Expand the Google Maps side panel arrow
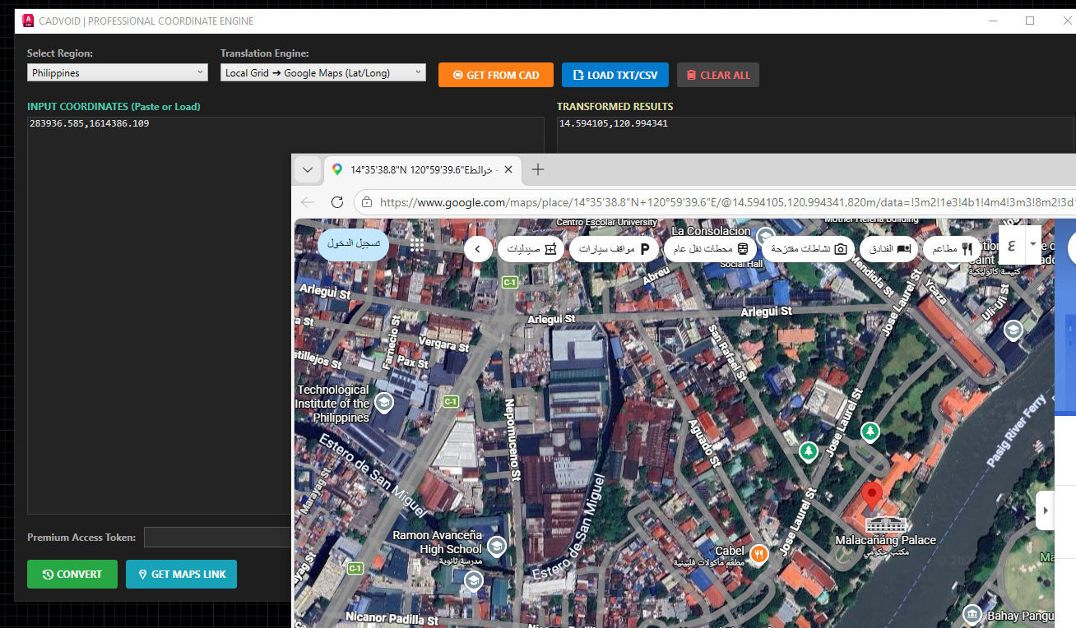1076x628 pixels. coord(1046,510)
